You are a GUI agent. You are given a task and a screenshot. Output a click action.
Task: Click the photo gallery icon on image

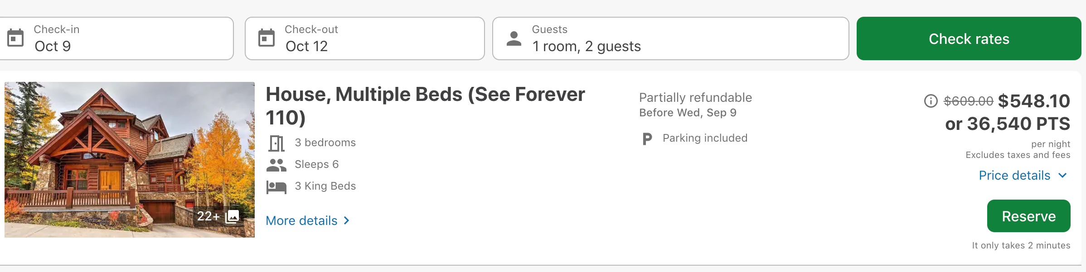(232, 216)
